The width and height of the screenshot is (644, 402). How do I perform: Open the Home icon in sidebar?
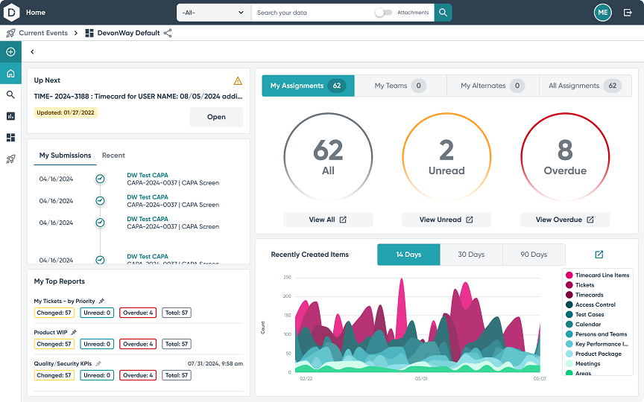click(10, 74)
